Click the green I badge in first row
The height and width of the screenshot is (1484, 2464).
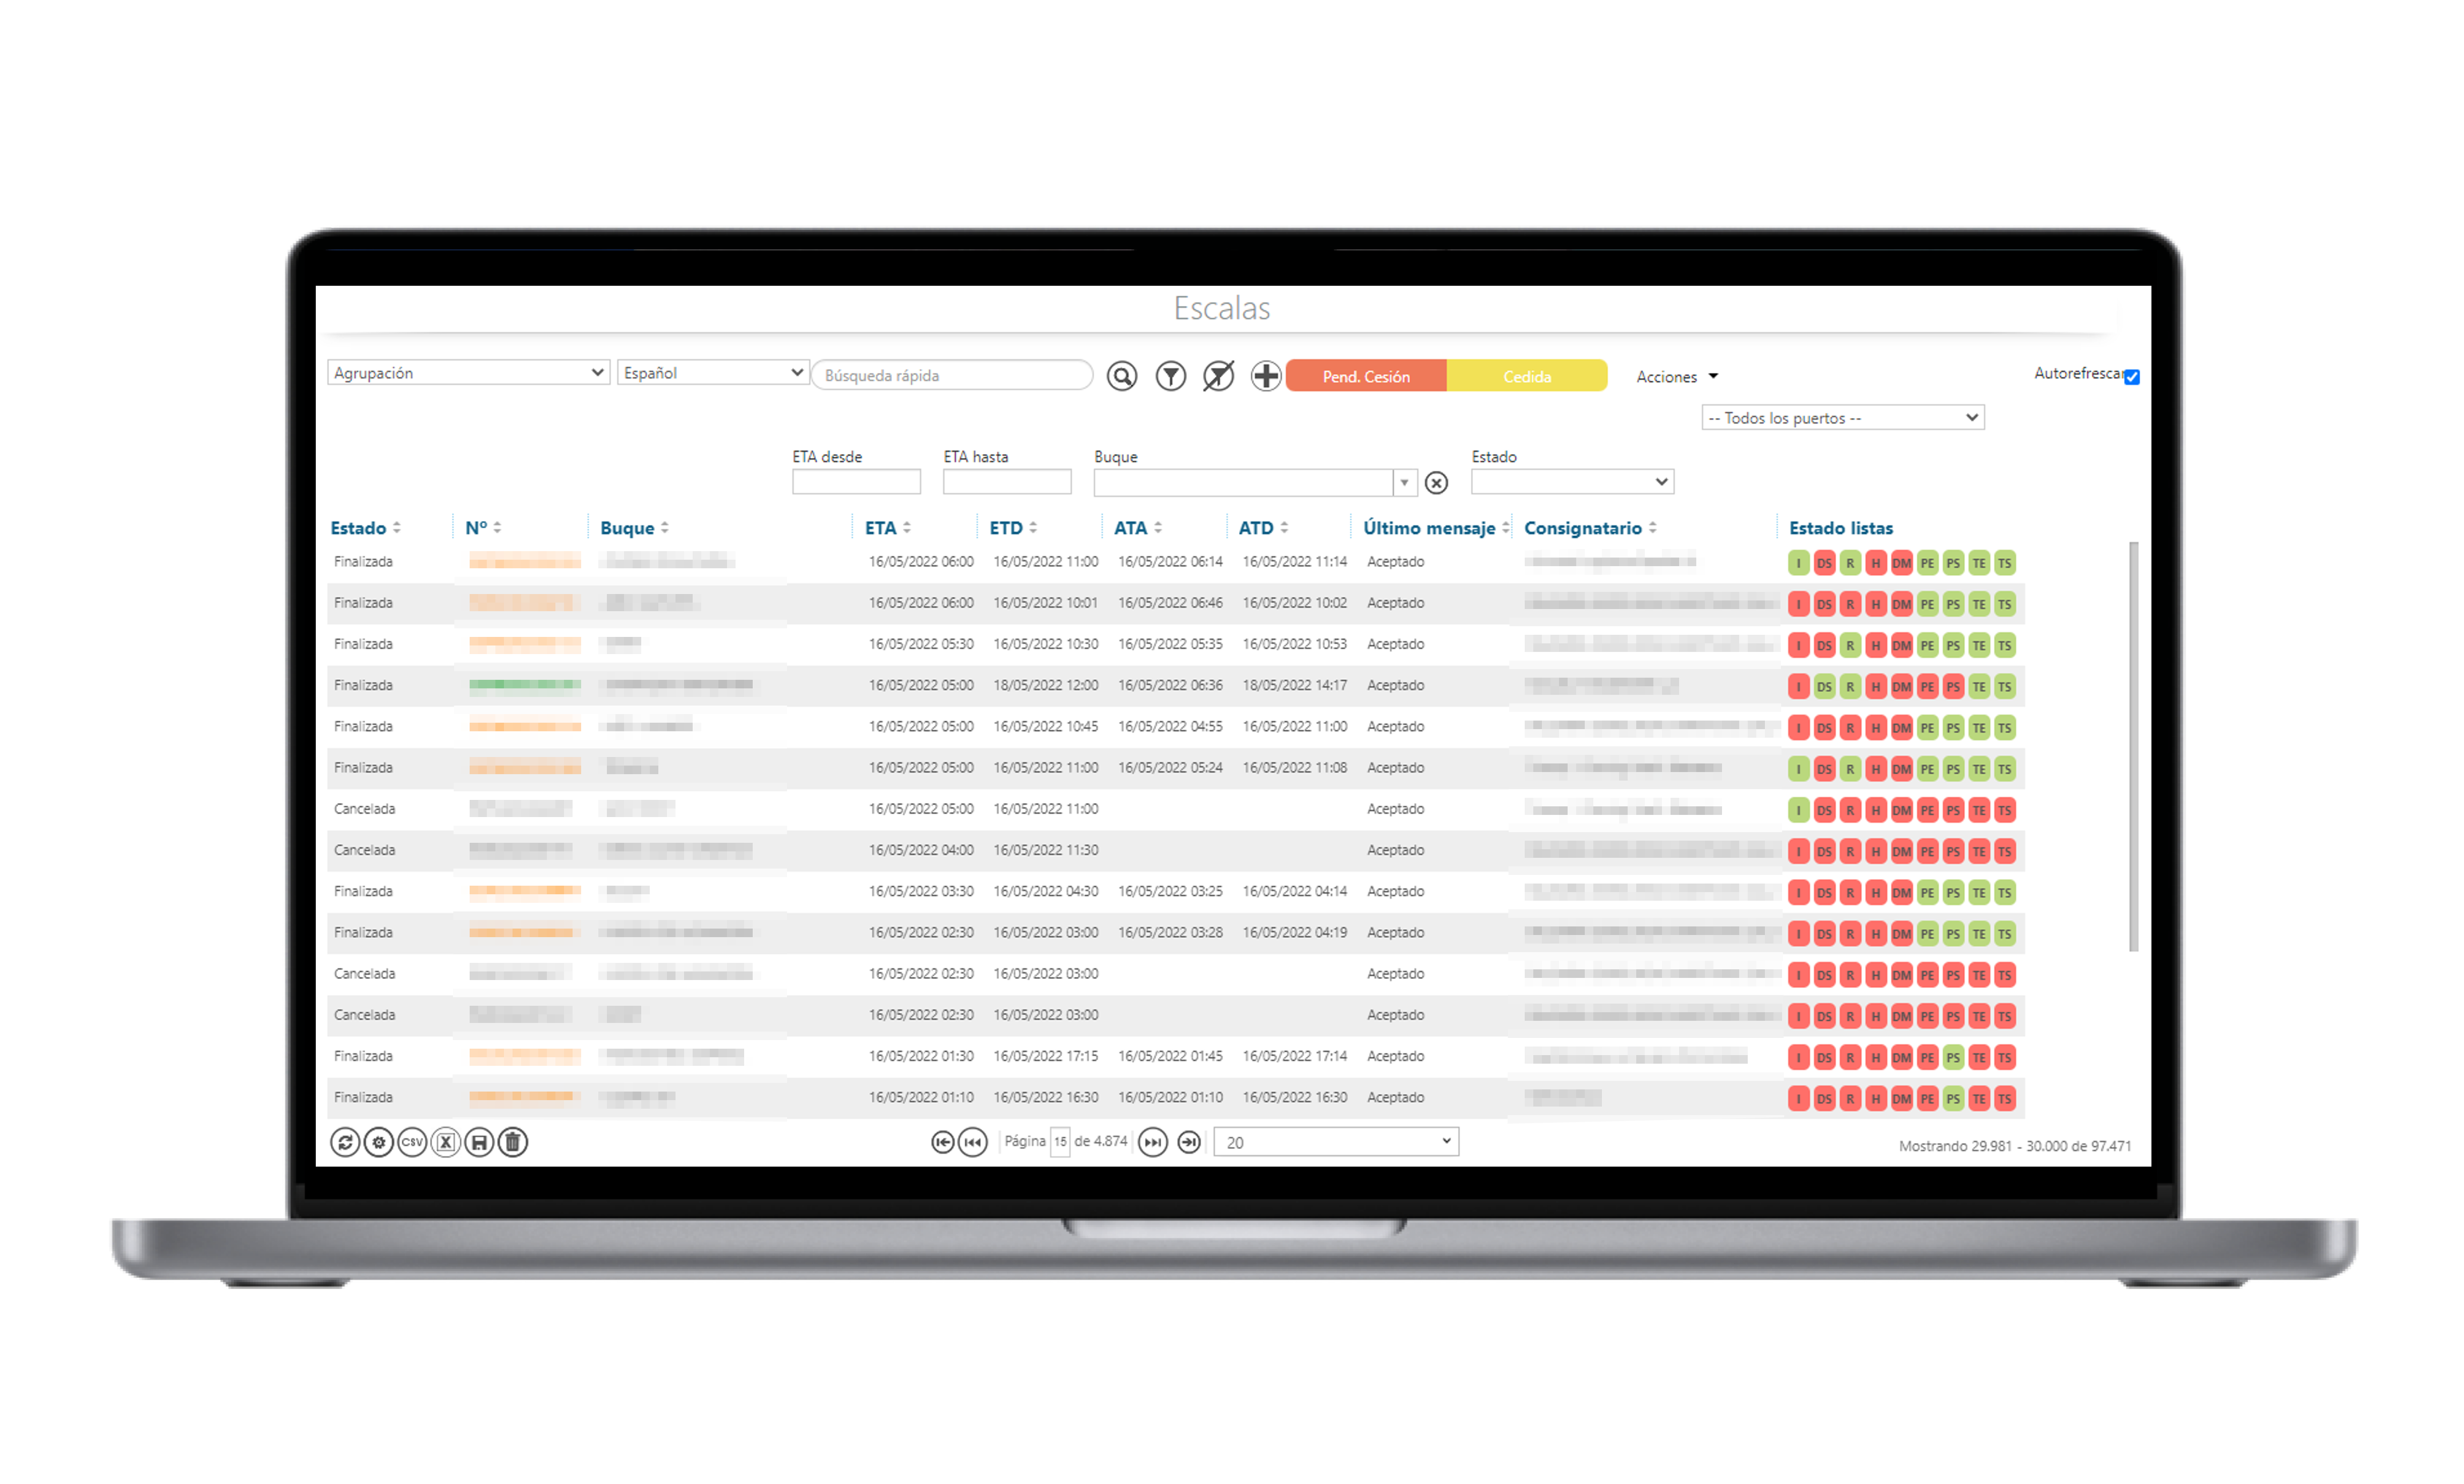pyautogui.click(x=1799, y=563)
